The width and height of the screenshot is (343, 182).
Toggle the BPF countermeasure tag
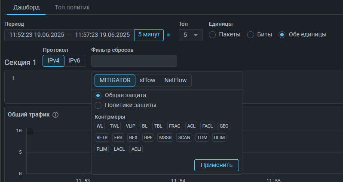click(x=148, y=137)
